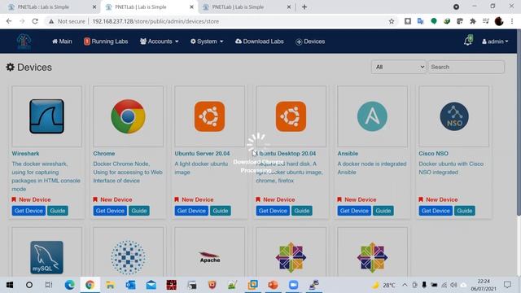Open the Wireshark device icon
This screenshot has height=293, width=521.
[47, 116]
